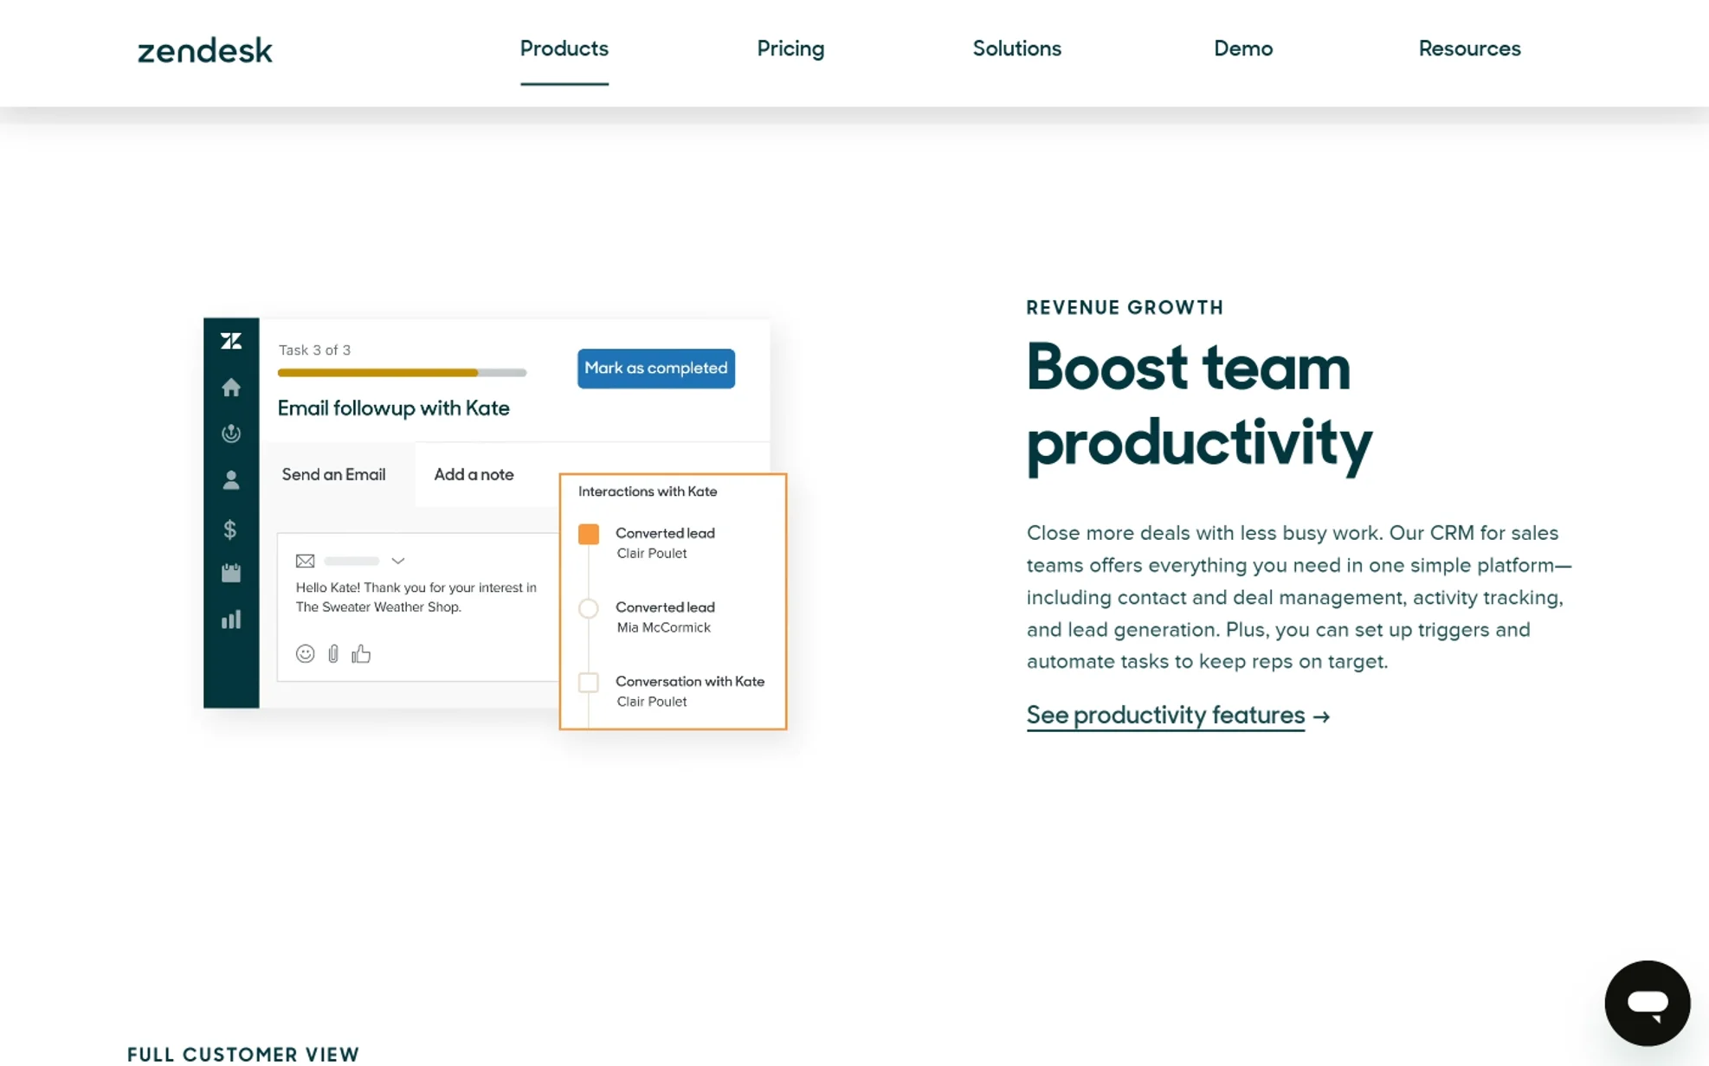This screenshot has width=1709, height=1066.
Task: Select the Add a note tab
Action: click(x=474, y=474)
